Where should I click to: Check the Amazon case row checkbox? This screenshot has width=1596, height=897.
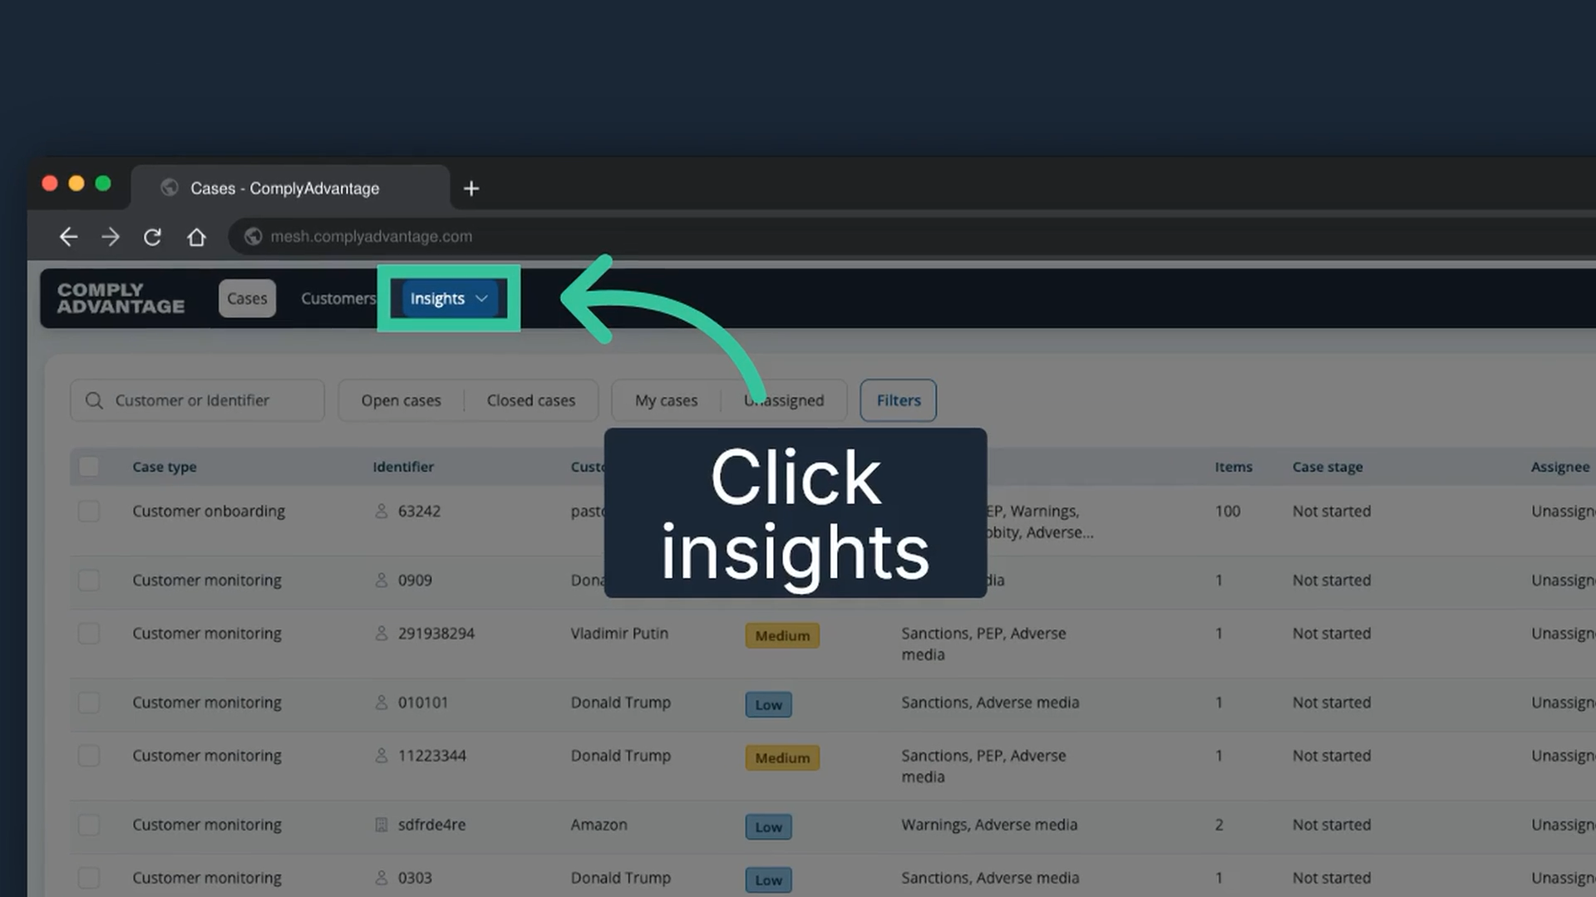pos(89,825)
